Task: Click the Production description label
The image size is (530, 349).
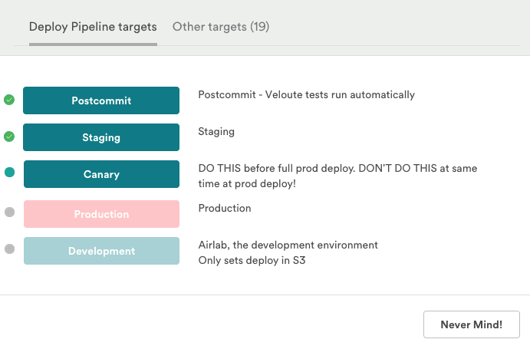Action: (x=225, y=209)
